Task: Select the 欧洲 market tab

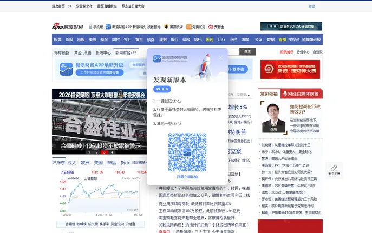Action: [85, 162]
